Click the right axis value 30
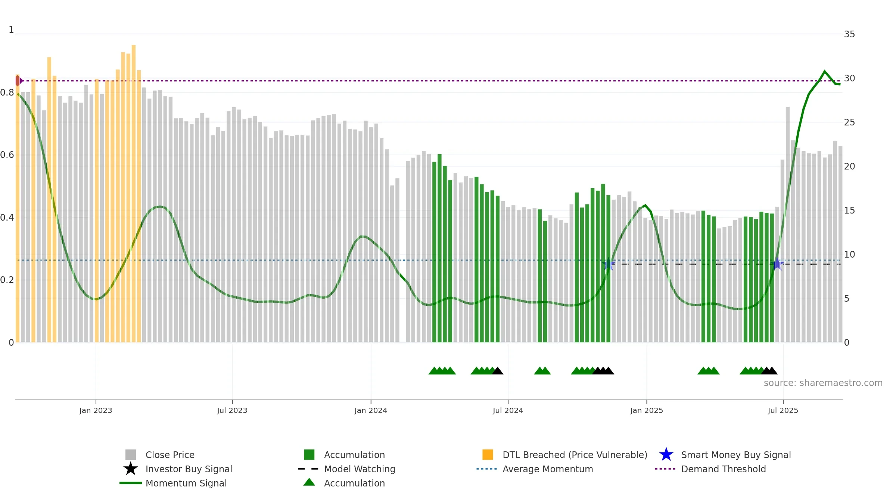The height and width of the screenshot is (504, 896). (x=849, y=78)
